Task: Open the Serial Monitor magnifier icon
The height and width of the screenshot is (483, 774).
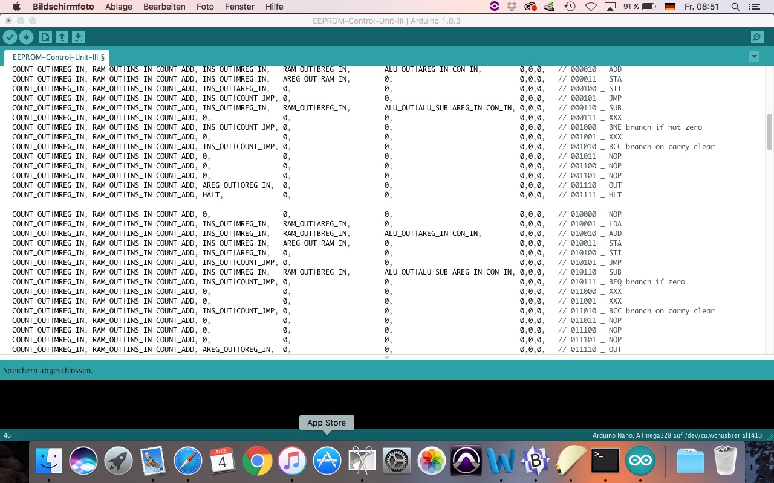Action: point(757,37)
